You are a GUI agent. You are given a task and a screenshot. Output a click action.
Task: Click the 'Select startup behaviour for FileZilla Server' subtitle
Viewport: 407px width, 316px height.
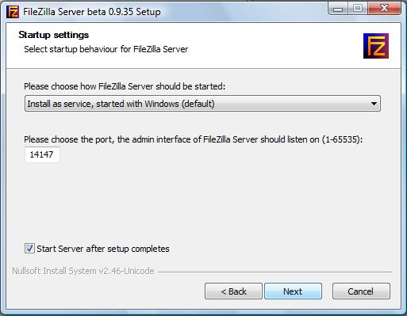[106, 49]
